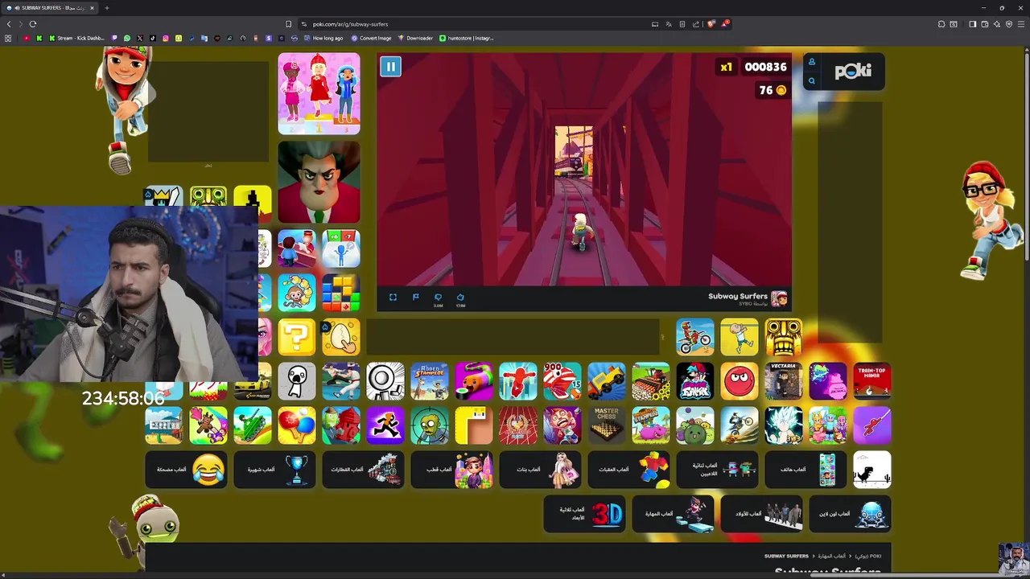Open the funny games laughing emoji category
Image resolution: width=1030 pixels, height=579 pixels.
[186, 470]
